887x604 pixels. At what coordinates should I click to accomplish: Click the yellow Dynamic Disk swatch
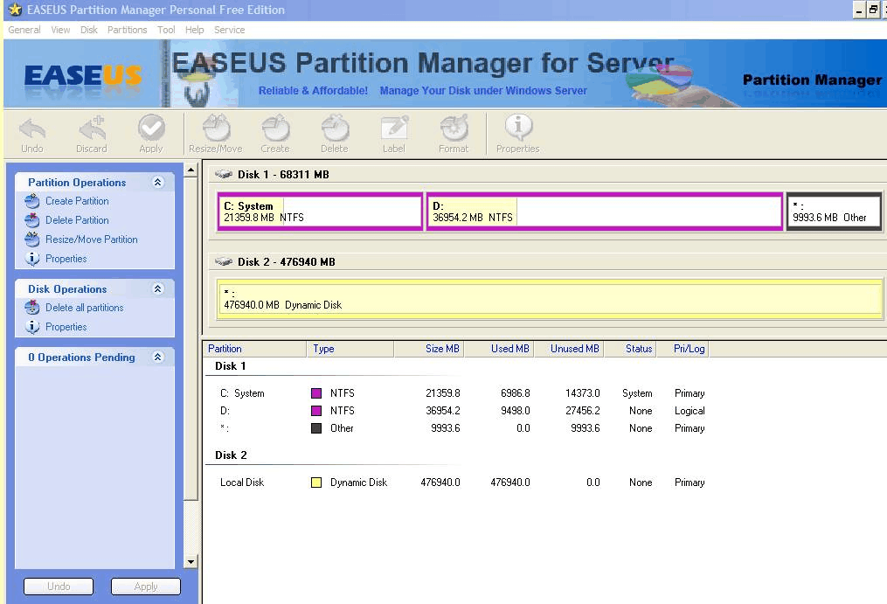[316, 483]
